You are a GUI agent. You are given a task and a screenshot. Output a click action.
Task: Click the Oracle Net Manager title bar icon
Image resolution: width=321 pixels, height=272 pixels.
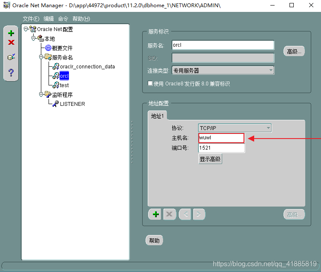[x=7, y=5]
